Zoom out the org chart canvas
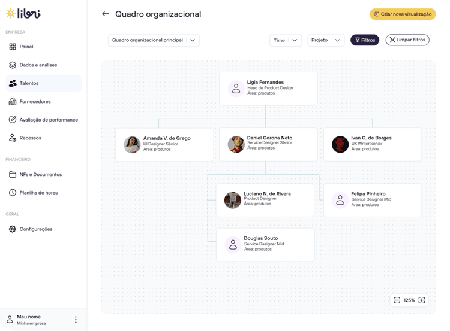This screenshot has width=450, height=331. pyautogui.click(x=397, y=300)
